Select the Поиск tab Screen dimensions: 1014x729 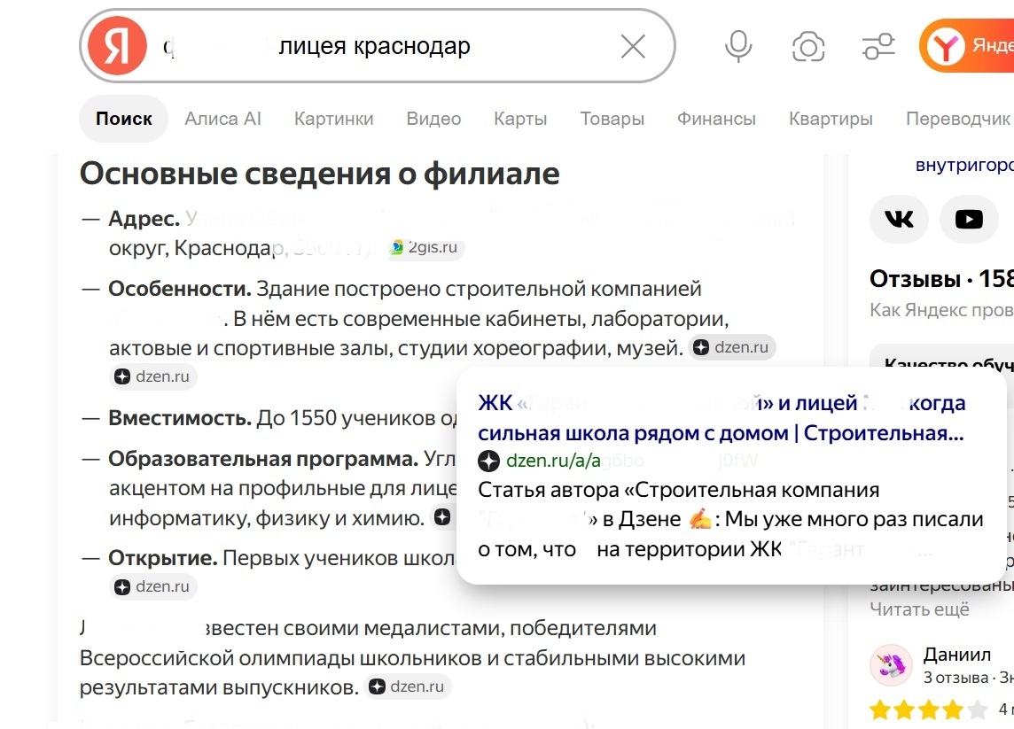123,119
